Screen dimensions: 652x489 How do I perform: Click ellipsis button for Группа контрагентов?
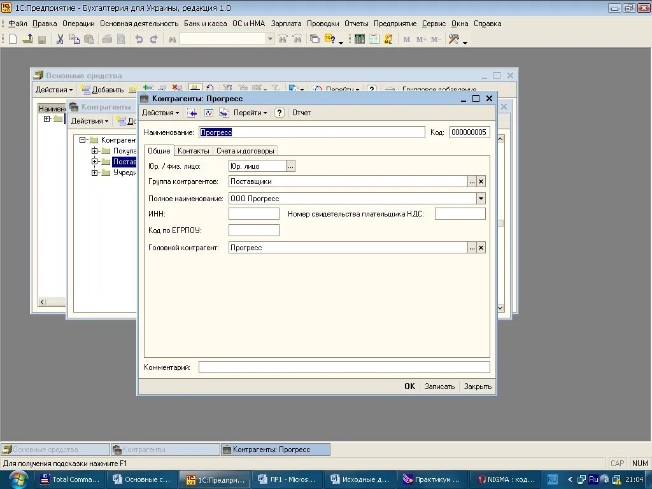[472, 181]
